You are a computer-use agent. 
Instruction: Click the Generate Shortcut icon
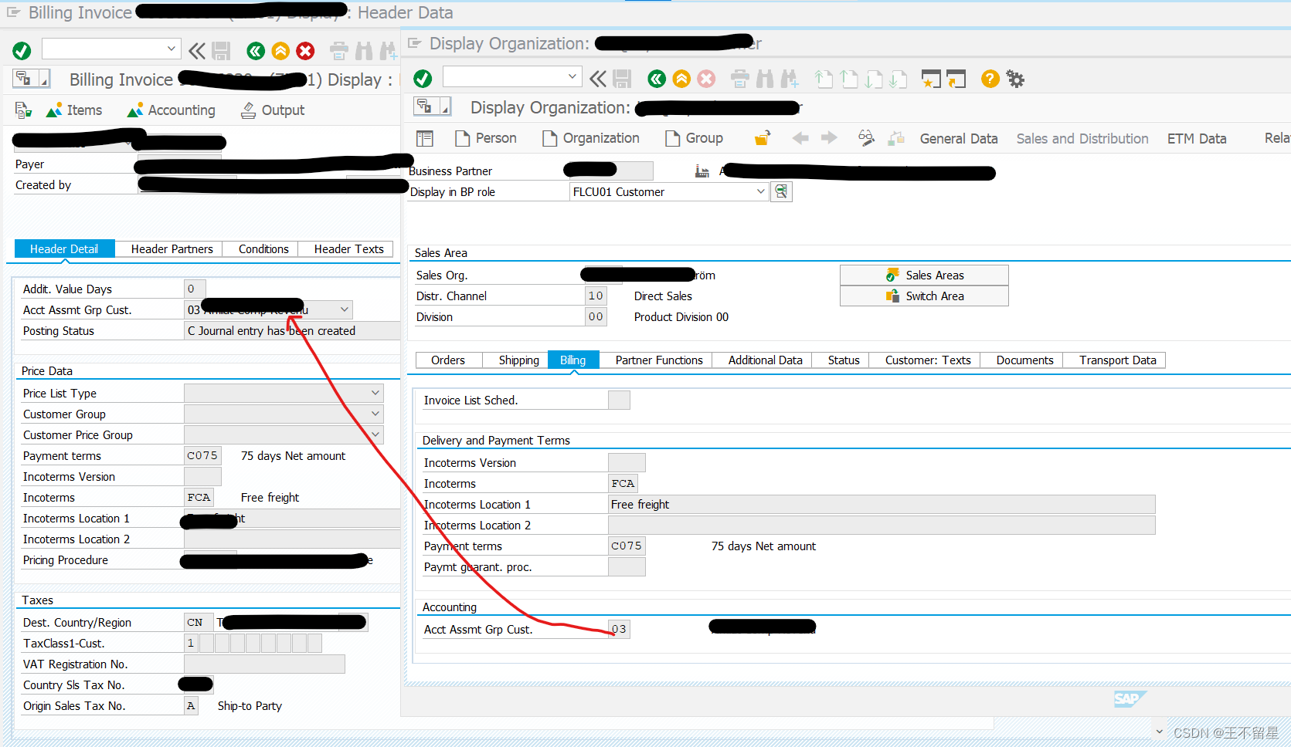956,79
